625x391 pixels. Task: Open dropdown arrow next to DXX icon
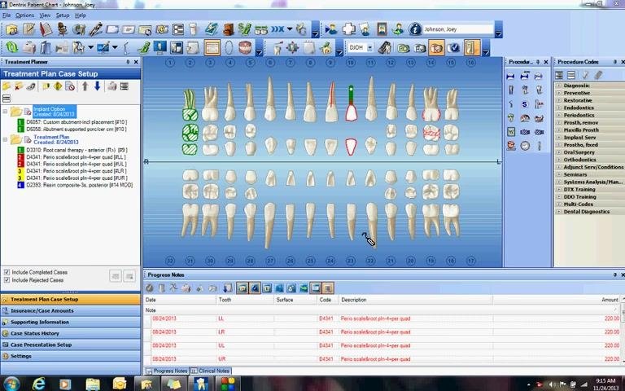point(290,29)
